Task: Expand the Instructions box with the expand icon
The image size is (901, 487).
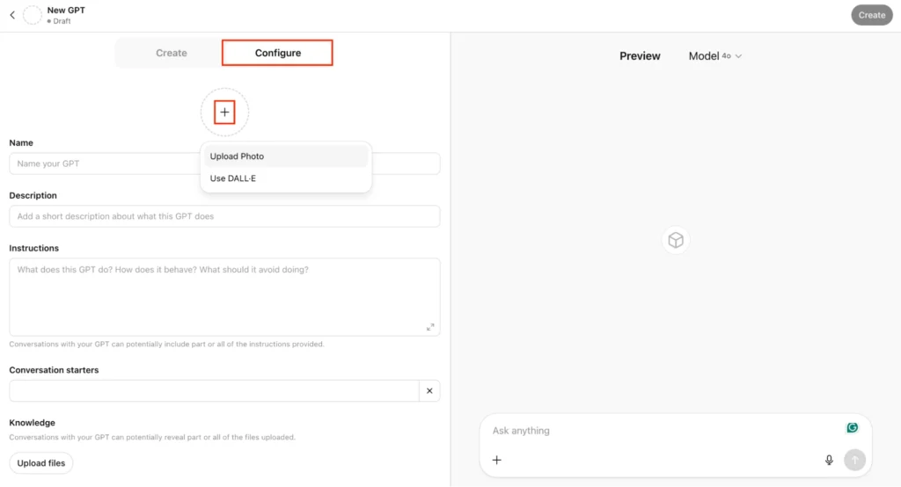Action: point(430,327)
